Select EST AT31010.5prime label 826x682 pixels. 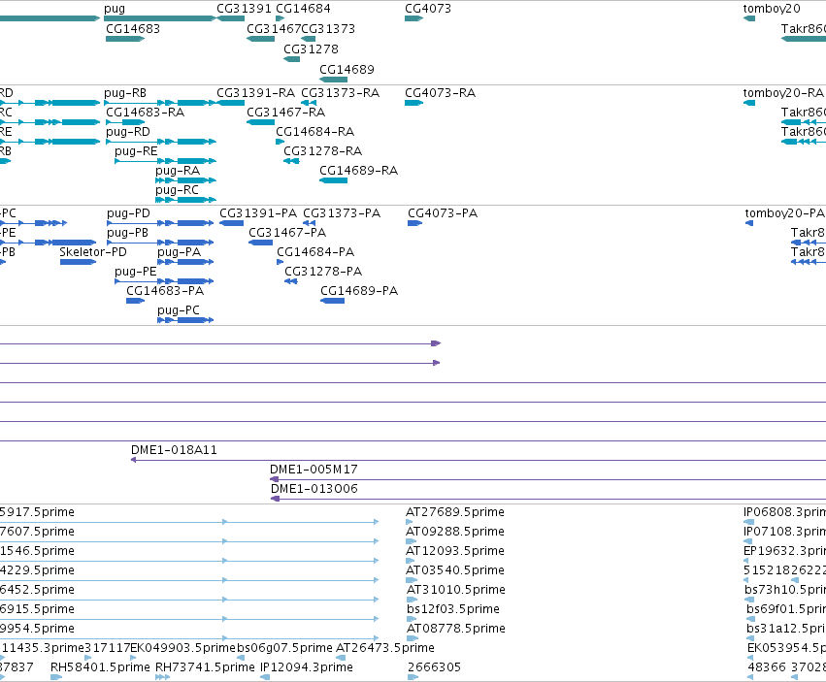(455, 590)
